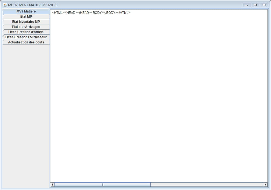The image size is (271, 190).
Task: Open Fiche Creation Fournisseur tab
Action: point(26,37)
